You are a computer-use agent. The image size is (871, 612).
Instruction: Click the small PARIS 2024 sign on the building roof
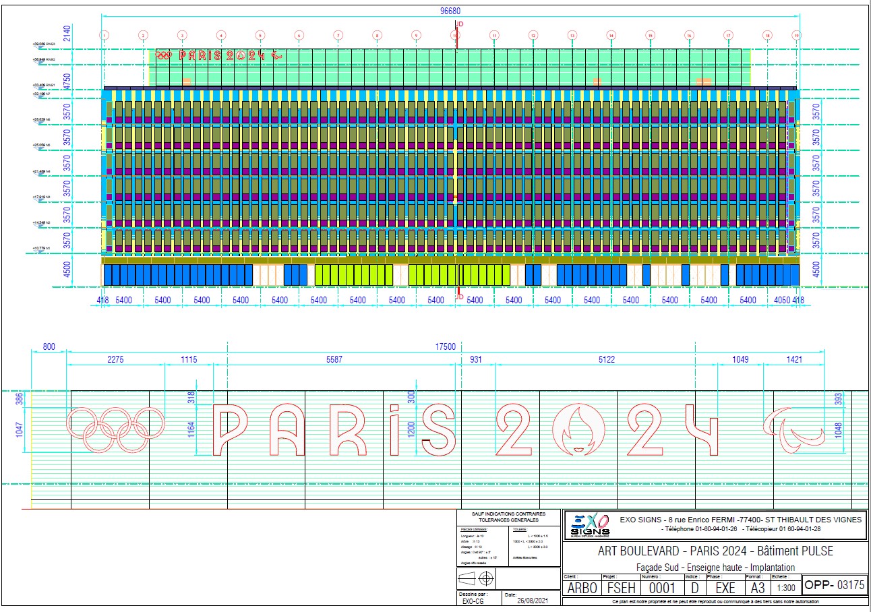tap(219, 56)
